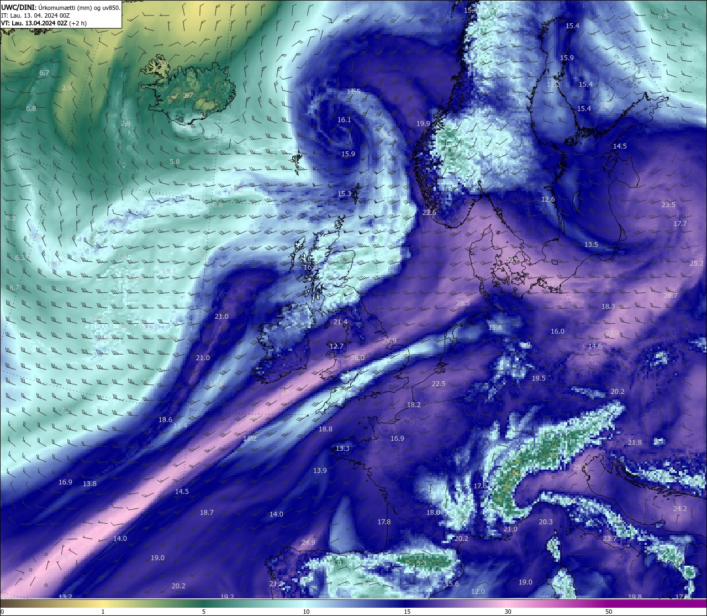
Task: Click the valid time line "VT: Lau. 13.04.2024 02Z (+2 h)"
Action: coord(44,23)
